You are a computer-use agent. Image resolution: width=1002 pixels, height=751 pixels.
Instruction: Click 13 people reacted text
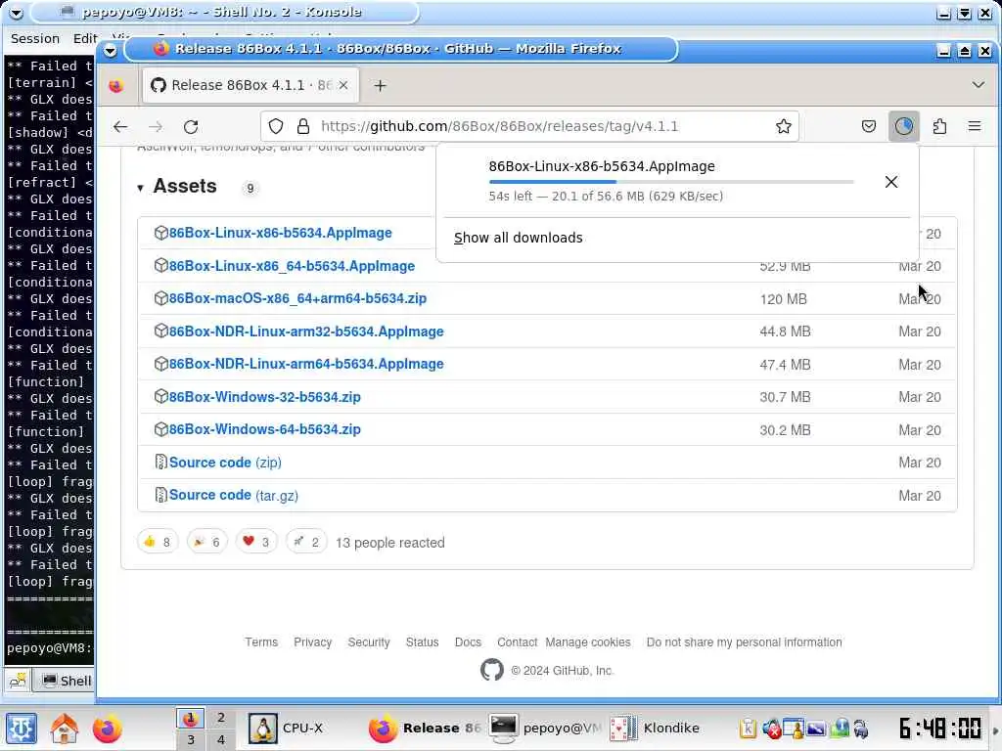(389, 543)
